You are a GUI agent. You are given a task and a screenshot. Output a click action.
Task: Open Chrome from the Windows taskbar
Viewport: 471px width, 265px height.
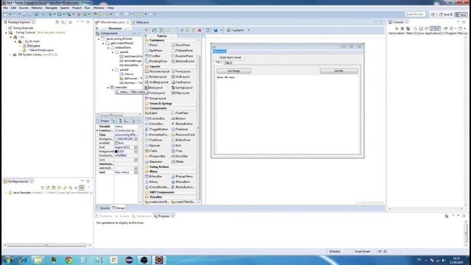[x=68, y=260]
